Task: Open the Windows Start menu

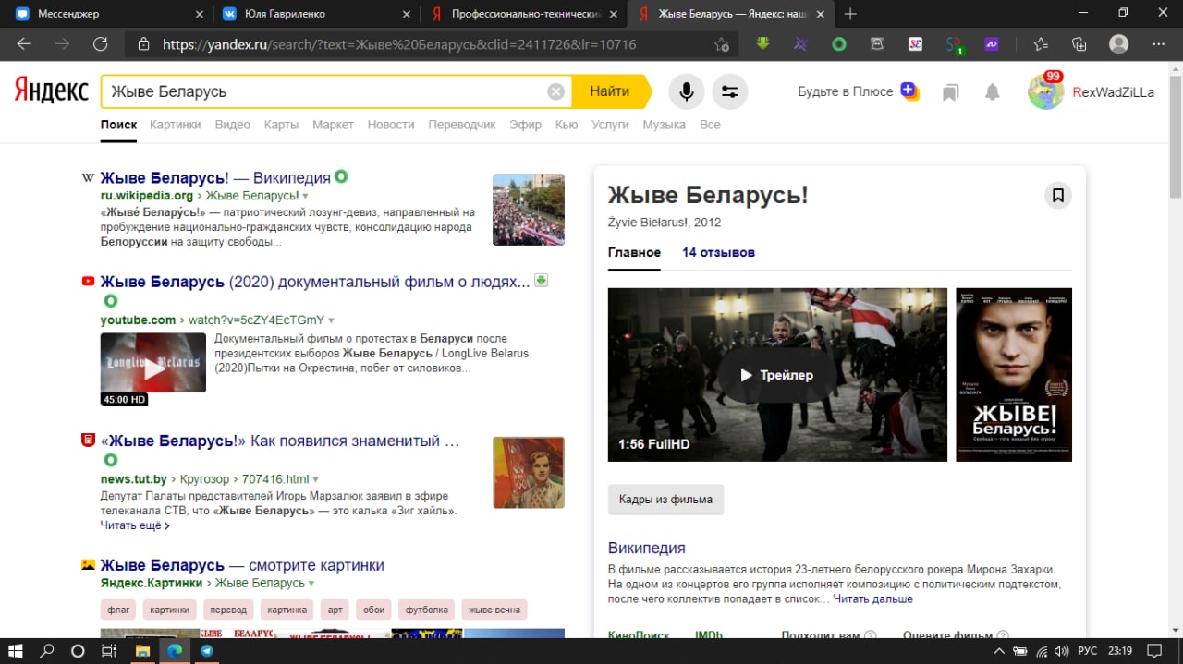Action: (16, 650)
